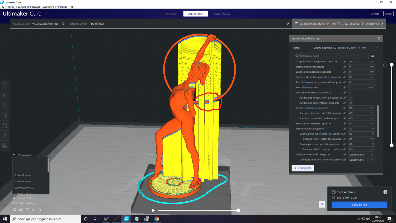
Task: Open the Modifica menu
Action: (x=10, y=7)
